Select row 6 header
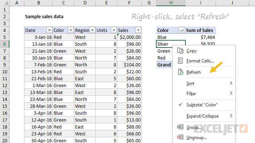The height and width of the screenshot is (143, 255). pos(4,44)
